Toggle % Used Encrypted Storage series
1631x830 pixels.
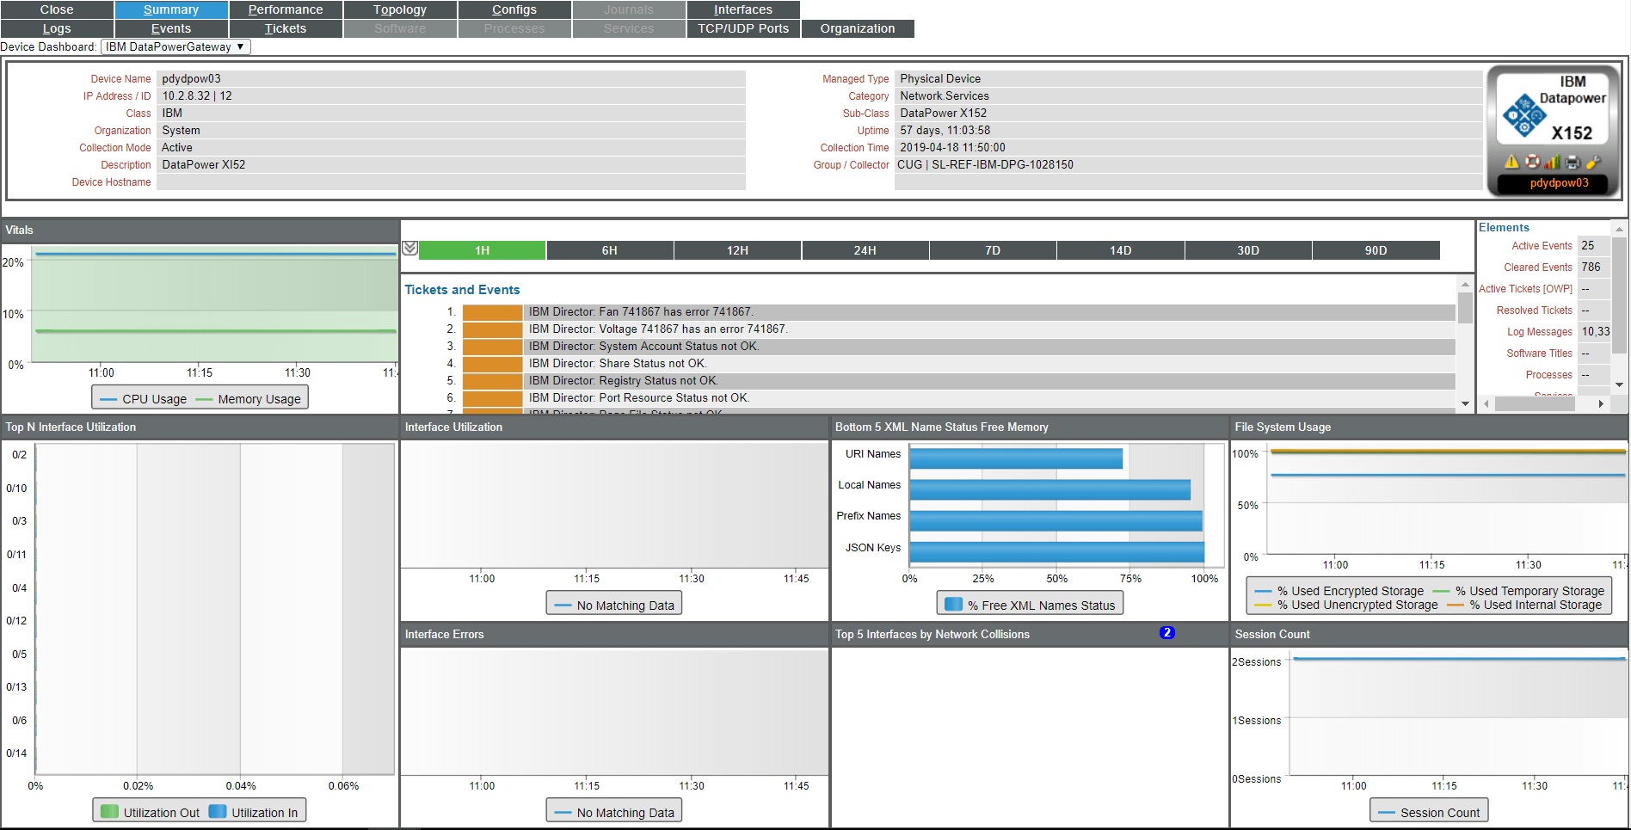point(1339,591)
